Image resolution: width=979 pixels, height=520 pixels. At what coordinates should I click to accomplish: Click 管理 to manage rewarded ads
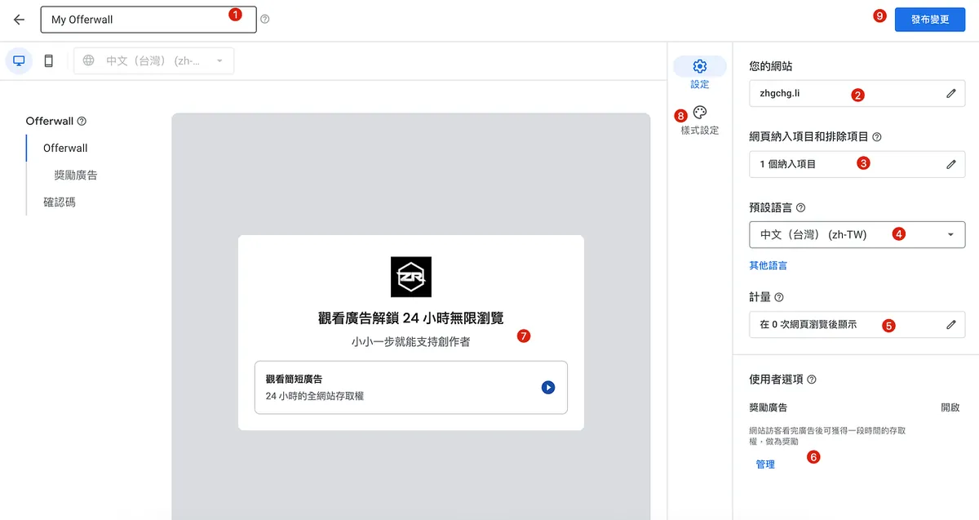point(765,464)
